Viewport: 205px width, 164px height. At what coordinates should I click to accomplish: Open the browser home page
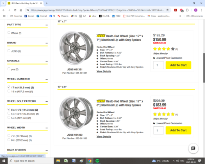[x=21, y=10]
